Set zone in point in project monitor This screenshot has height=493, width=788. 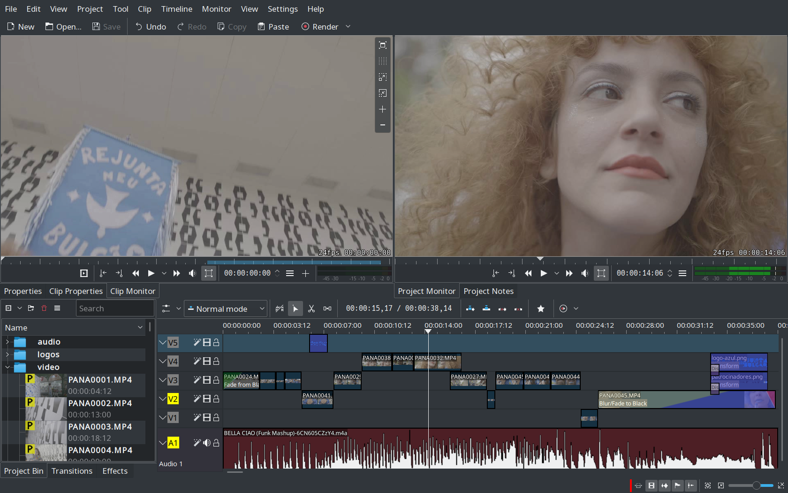496,273
